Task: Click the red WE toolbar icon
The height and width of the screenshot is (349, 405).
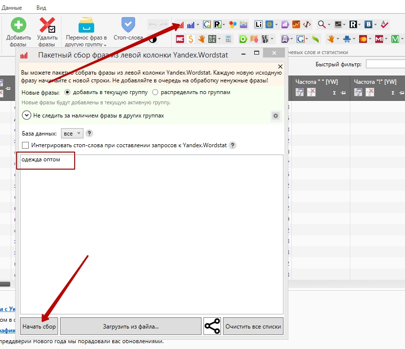Action: [x=180, y=39]
